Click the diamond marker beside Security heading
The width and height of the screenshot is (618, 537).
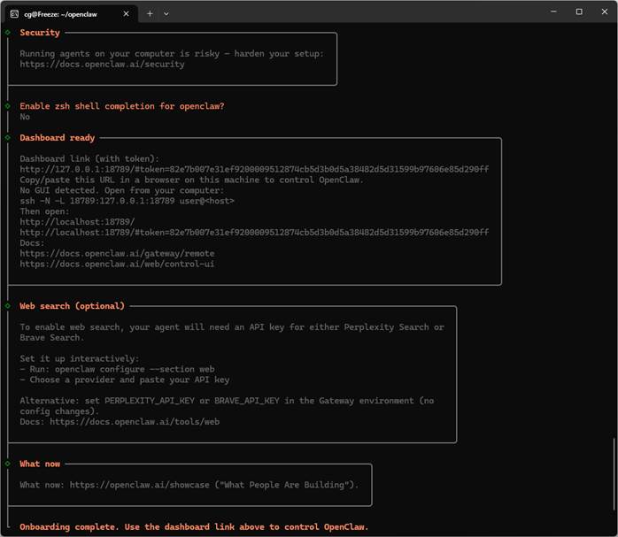tap(8, 33)
